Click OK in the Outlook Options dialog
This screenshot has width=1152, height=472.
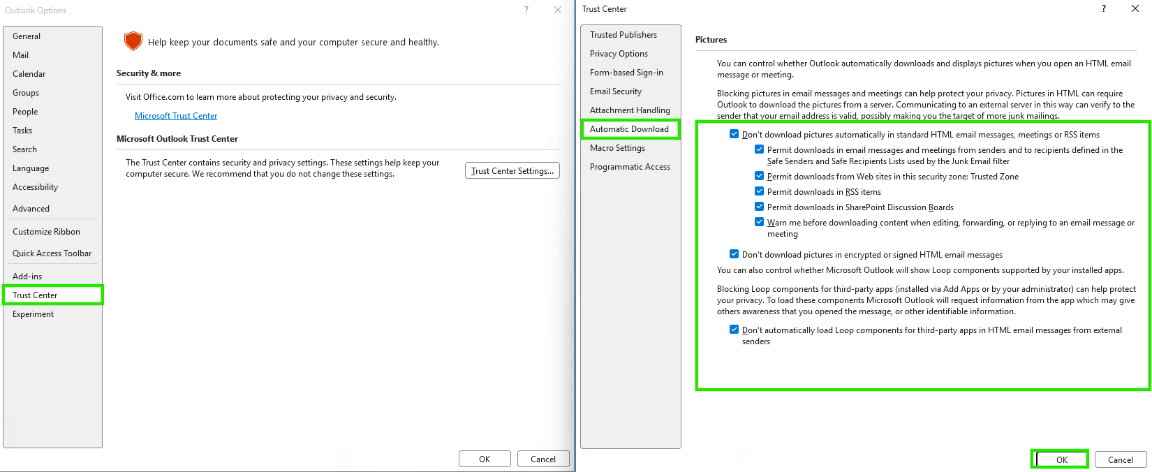click(485, 459)
